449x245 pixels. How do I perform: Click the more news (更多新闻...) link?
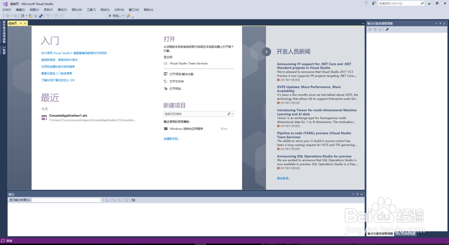(x=283, y=178)
